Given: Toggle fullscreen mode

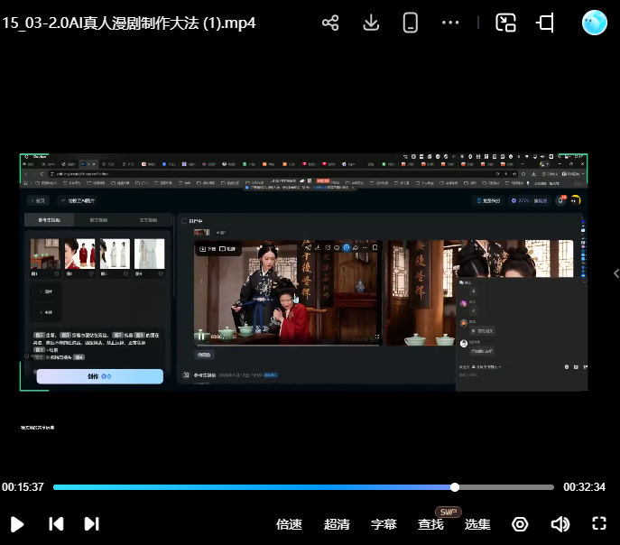Looking at the screenshot, I should coord(599,523).
